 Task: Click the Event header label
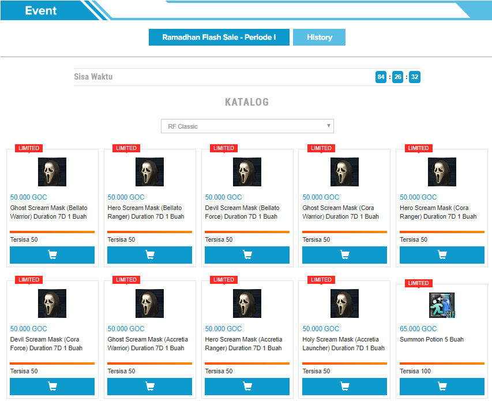(41, 10)
